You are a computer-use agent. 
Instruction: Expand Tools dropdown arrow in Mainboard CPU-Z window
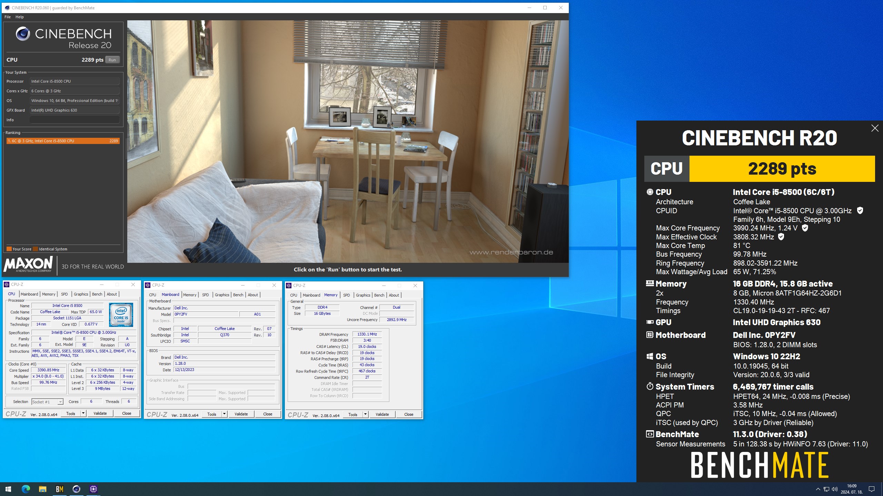[224, 414]
